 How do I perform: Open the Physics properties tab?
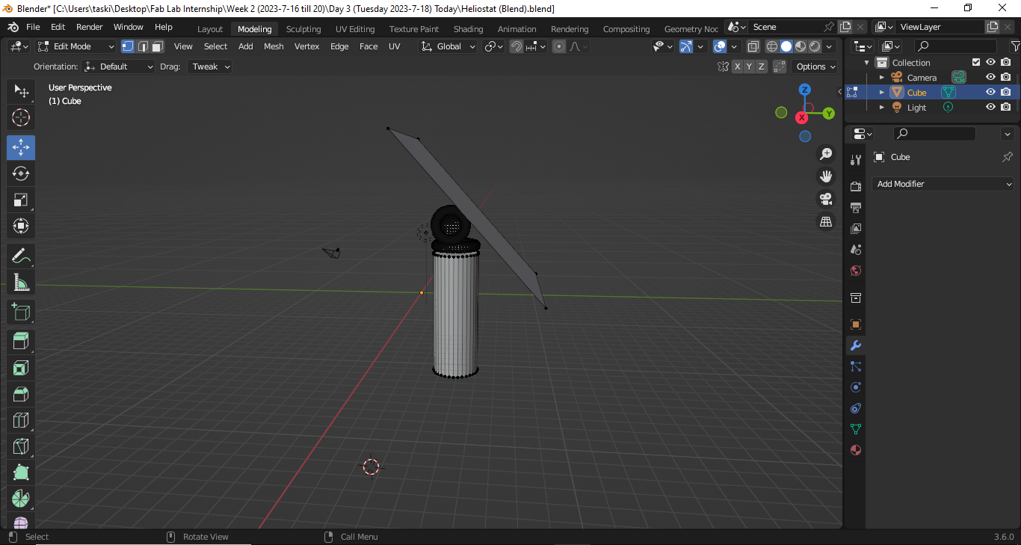[856, 387]
